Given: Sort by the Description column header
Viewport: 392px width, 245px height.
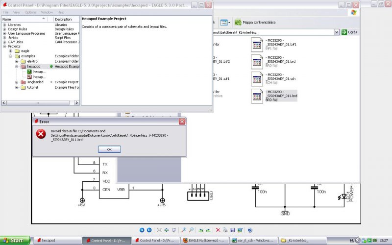Looking at the screenshot, I should (x=67, y=19).
